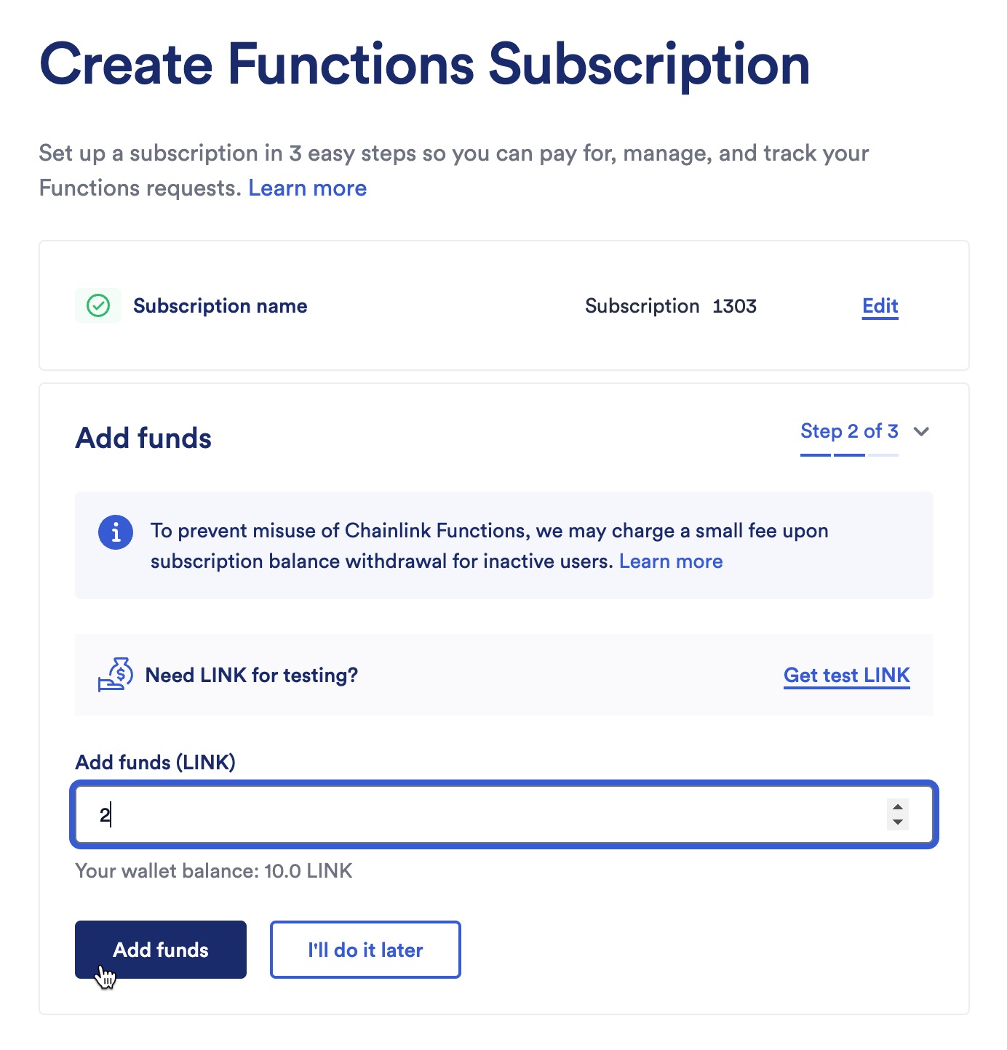Choose I'll do it later
The height and width of the screenshot is (1050, 1007).
click(x=365, y=950)
